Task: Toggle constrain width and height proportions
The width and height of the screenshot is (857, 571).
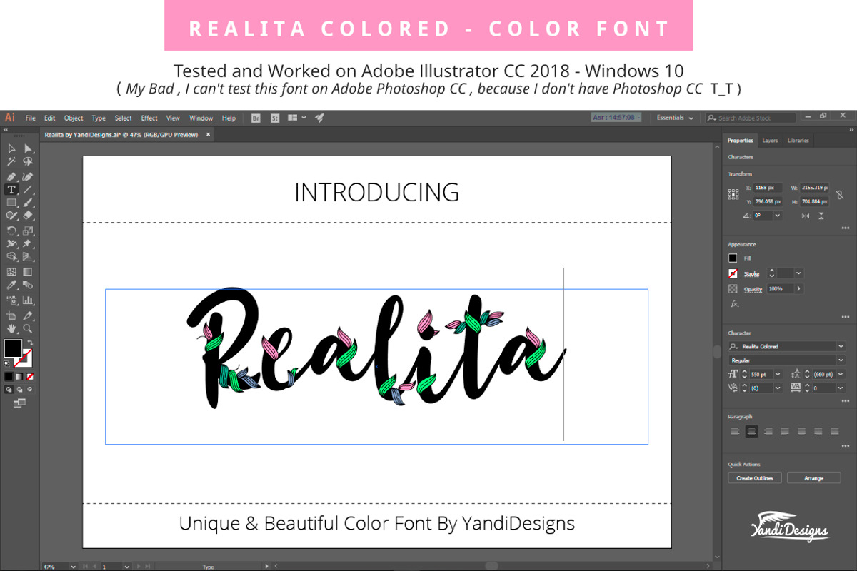Action: (x=840, y=194)
